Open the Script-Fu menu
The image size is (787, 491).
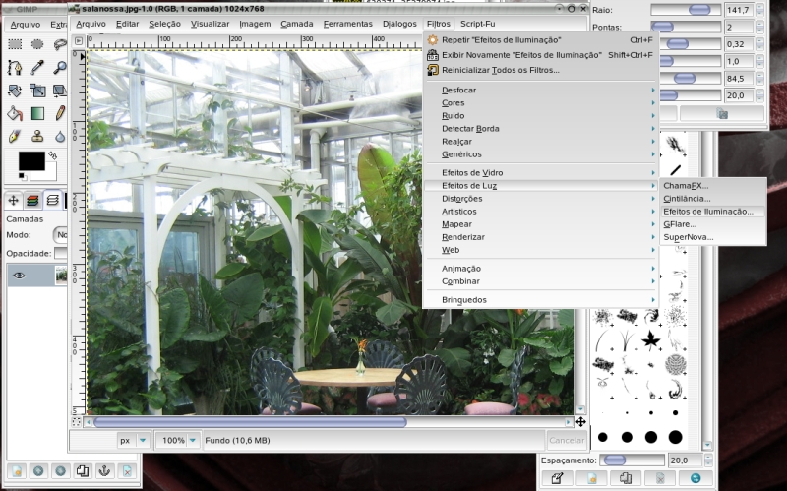(x=478, y=24)
